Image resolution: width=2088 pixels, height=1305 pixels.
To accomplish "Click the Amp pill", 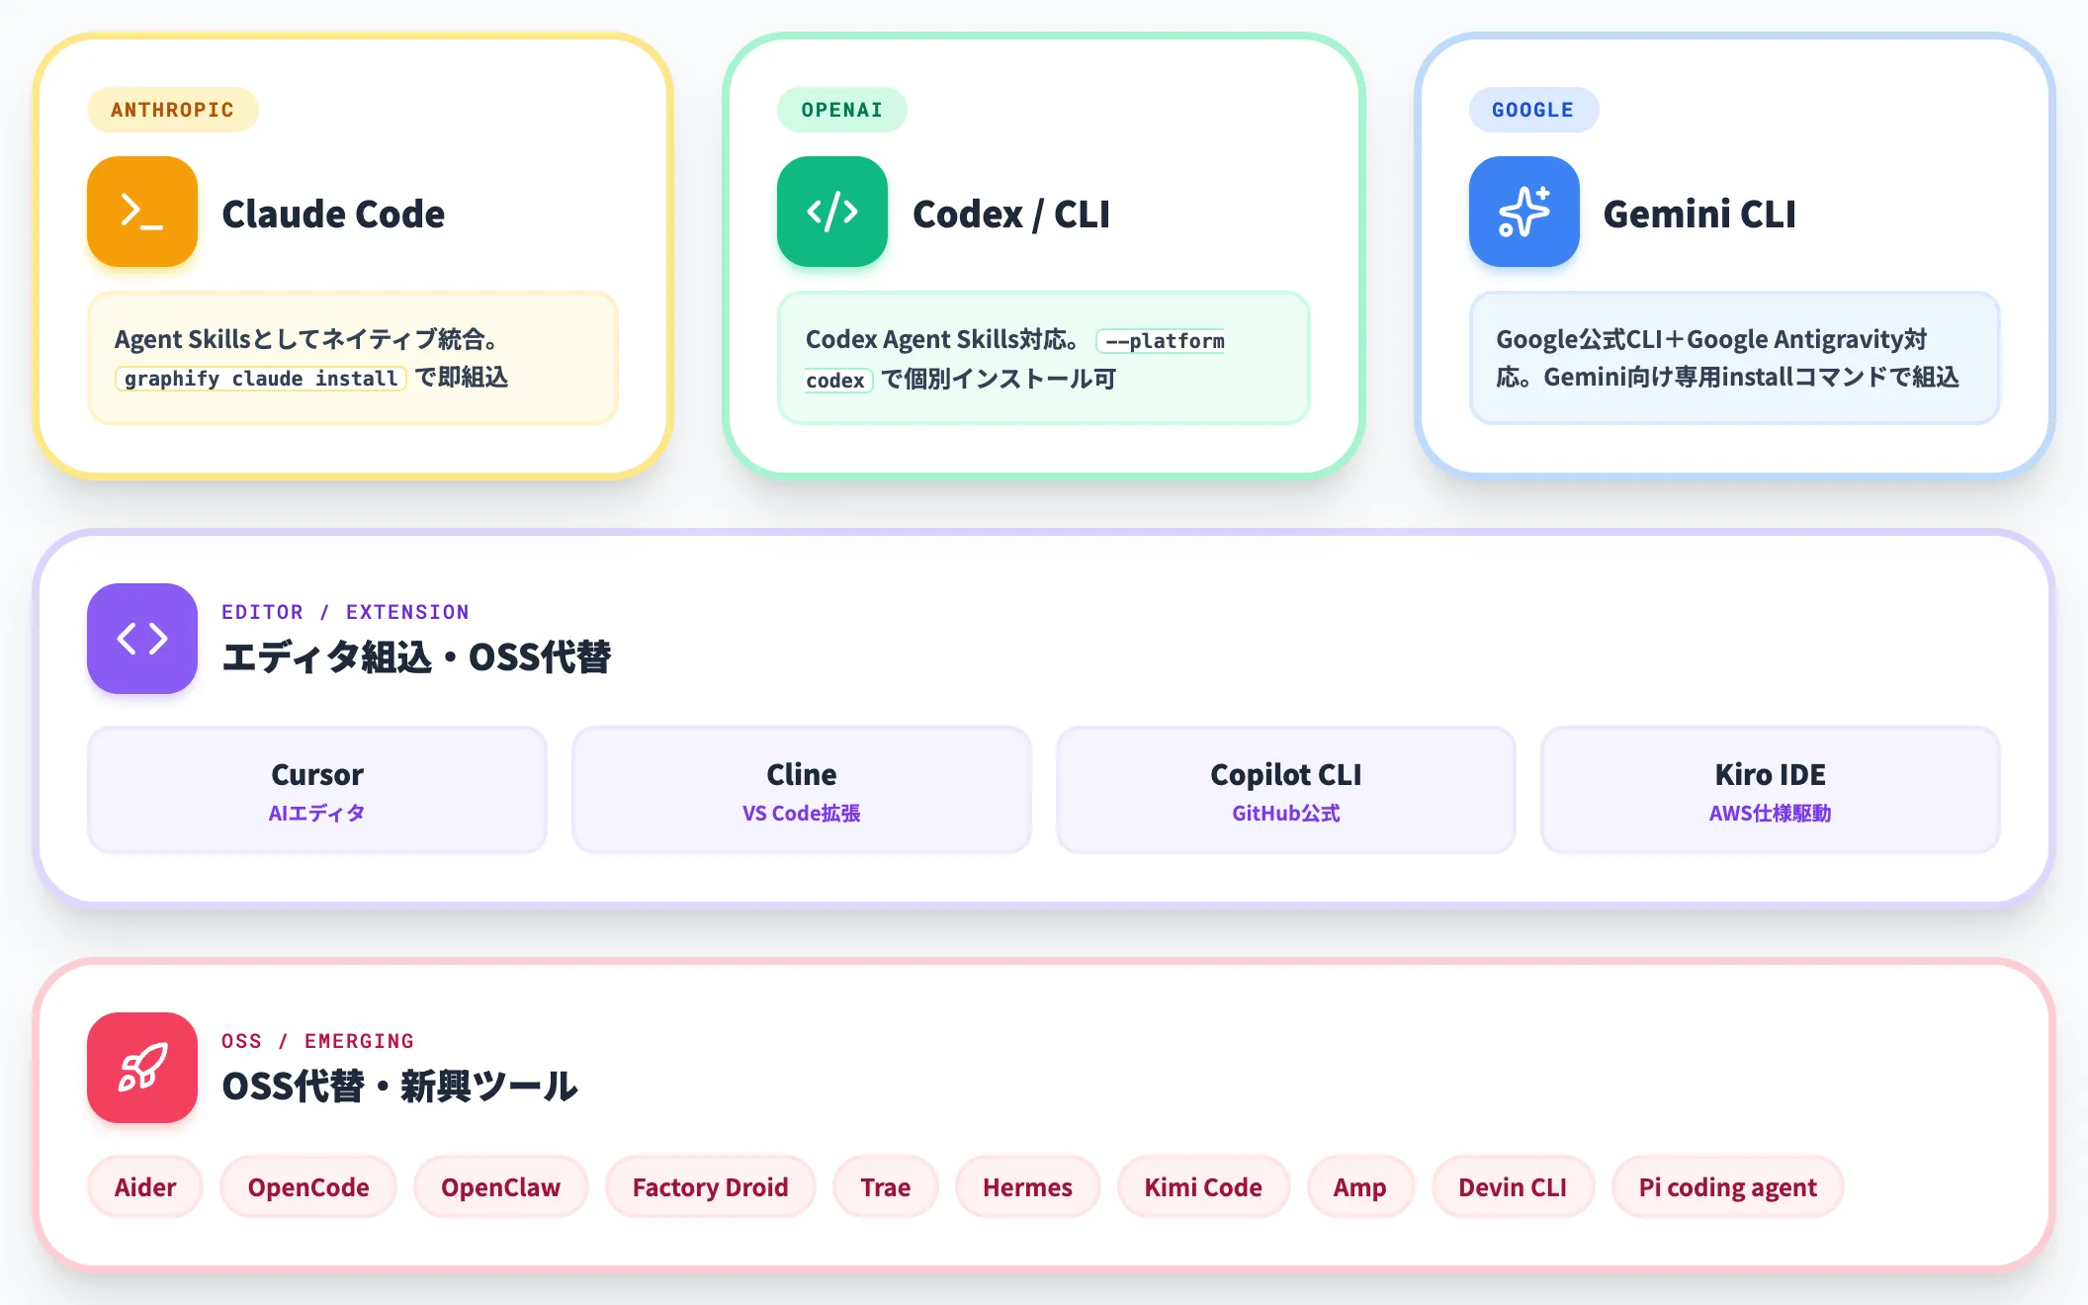I will pyautogui.click(x=1360, y=1186).
